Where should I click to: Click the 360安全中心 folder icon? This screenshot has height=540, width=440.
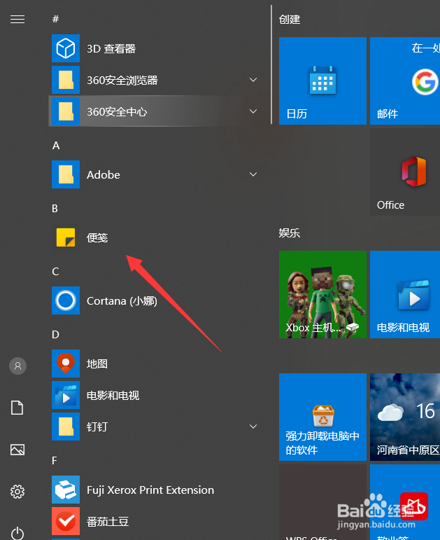(x=66, y=111)
